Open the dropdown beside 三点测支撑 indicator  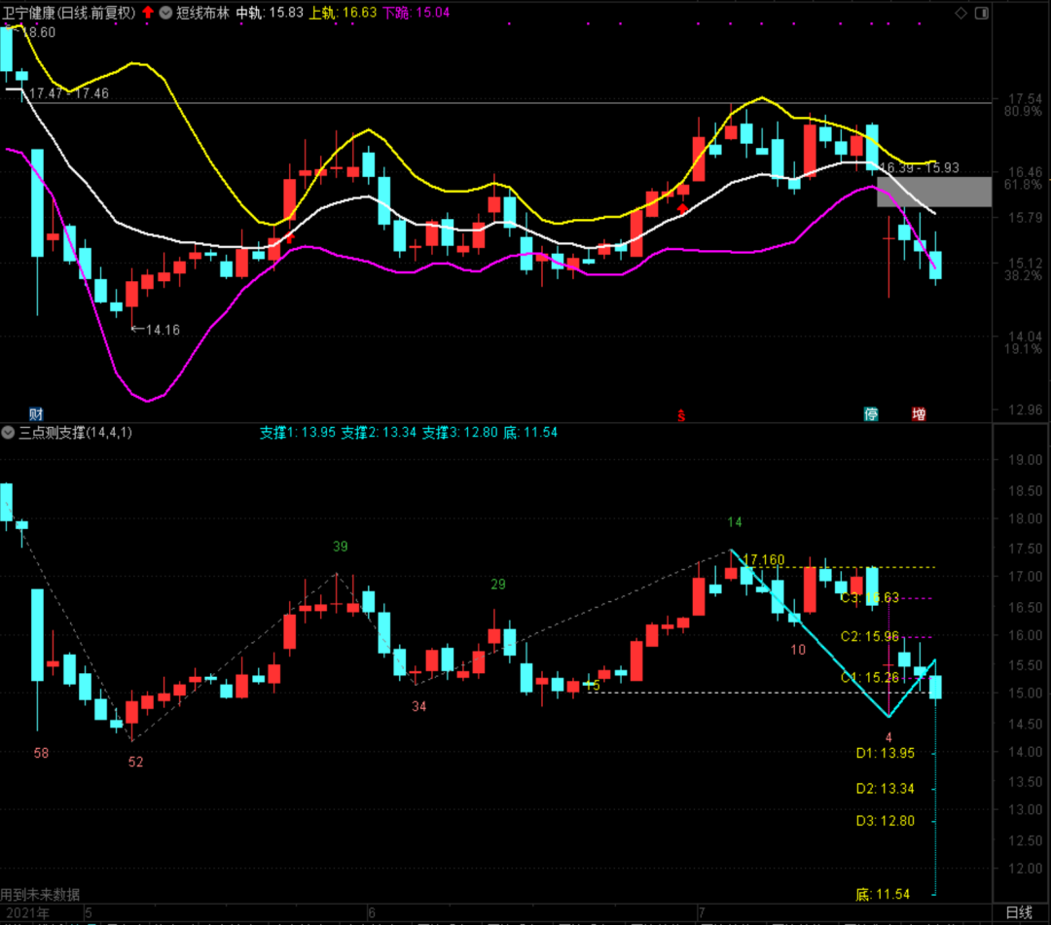pyautogui.click(x=8, y=433)
